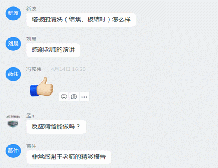Viewport: 218px width, 168px height.
Task: Select message about 塔板的清洗
Action: pos(81,20)
